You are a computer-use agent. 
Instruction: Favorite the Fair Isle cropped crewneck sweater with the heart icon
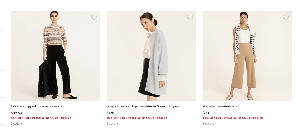coord(94,17)
